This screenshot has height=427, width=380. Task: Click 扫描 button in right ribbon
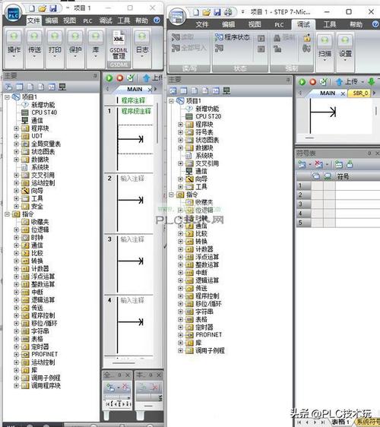pyautogui.click(x=325, y=52)
